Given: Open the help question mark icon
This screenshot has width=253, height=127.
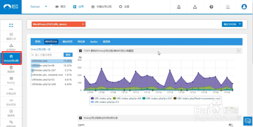Looking at the screenshot, I should (x=211, y=7).
